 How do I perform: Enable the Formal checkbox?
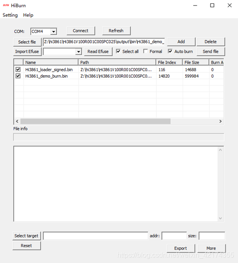pyautogui.click(x=146, y=51)
